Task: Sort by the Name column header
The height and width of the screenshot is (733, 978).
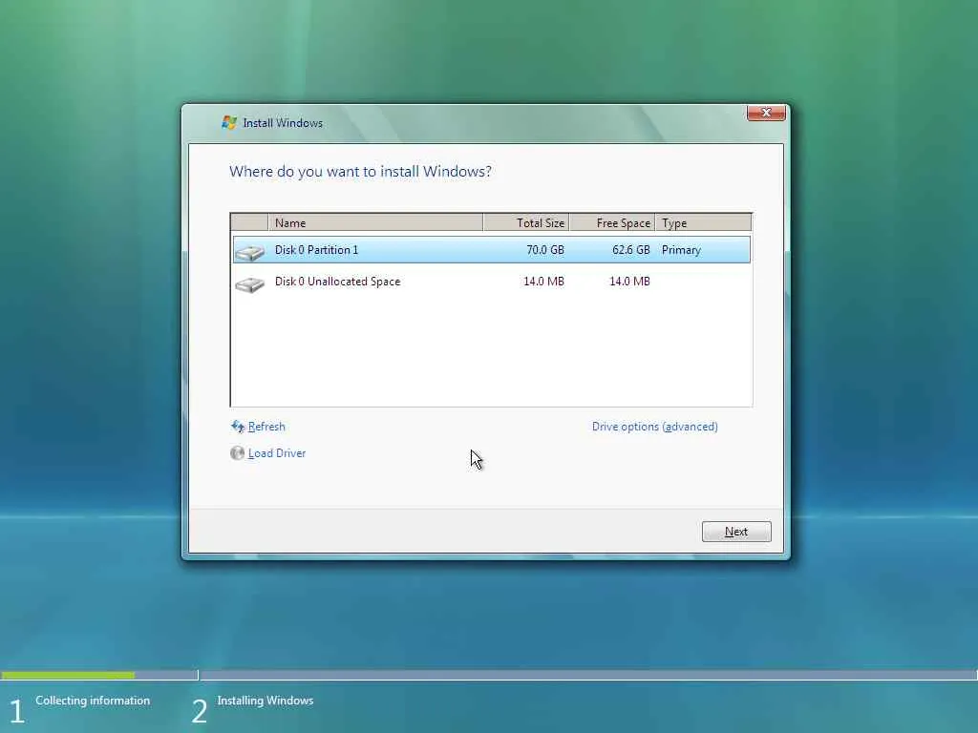Action: 375,222
